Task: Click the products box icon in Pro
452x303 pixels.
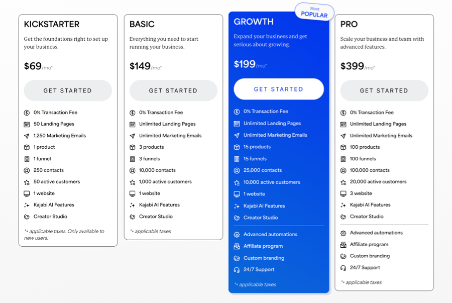Action: pyautogui.click(x=344, y=147)
